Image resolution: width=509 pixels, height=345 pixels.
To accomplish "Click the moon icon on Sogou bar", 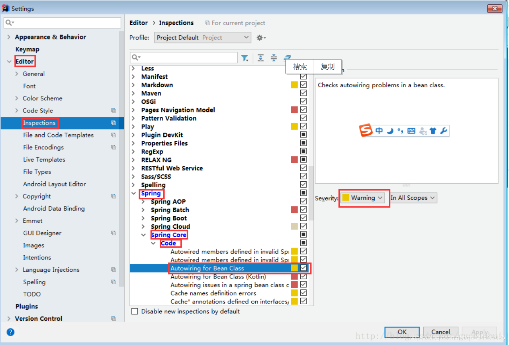I will tap(390, 131).
